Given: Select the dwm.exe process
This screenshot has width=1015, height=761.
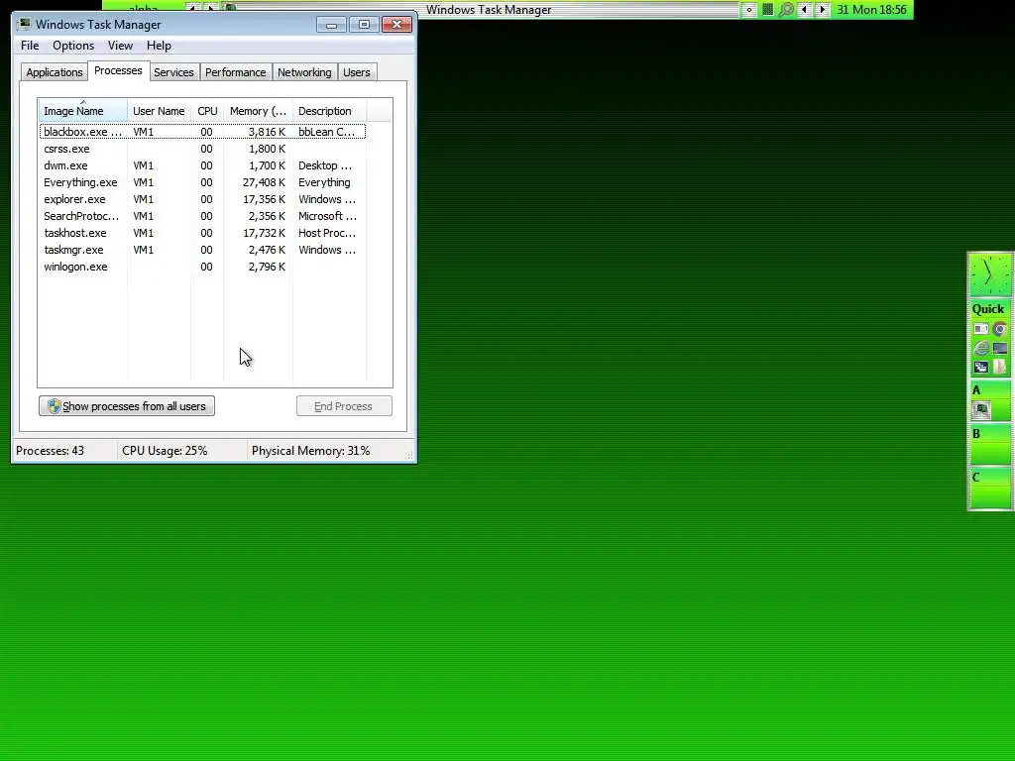Looking at the screenshot, I should click(202, 165).
